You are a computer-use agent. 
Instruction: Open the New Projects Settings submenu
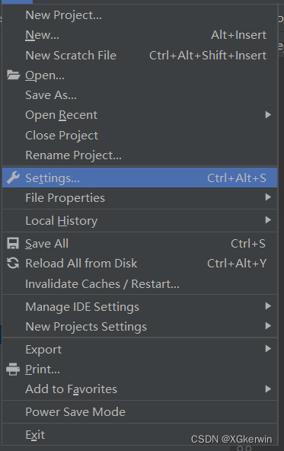pyautogui.click(x=139, y=327)
